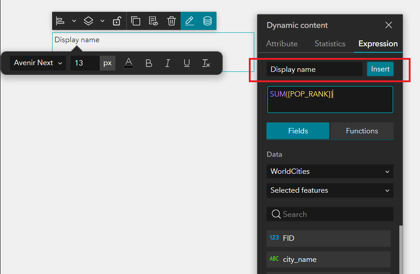Click the align objects icon
420x274 pixels.
click(x=60, y=21)
